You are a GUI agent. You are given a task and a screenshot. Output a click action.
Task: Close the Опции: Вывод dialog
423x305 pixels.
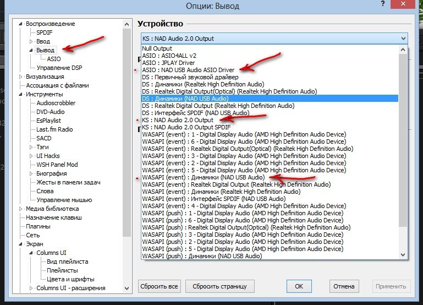pyautogui.click(x=403, y=4)
